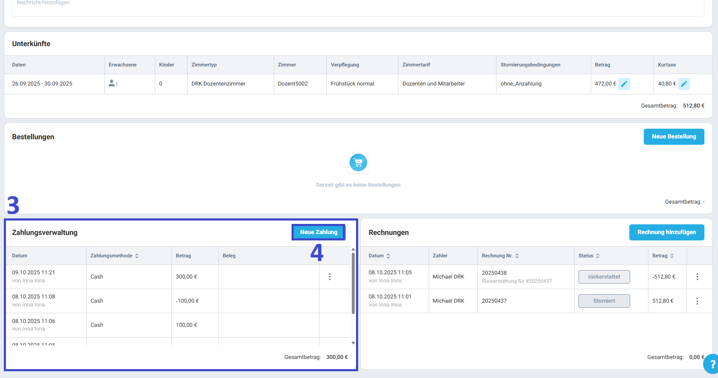
Task: Click the shopping cart icon in Bestellungen
Action: 358,163
